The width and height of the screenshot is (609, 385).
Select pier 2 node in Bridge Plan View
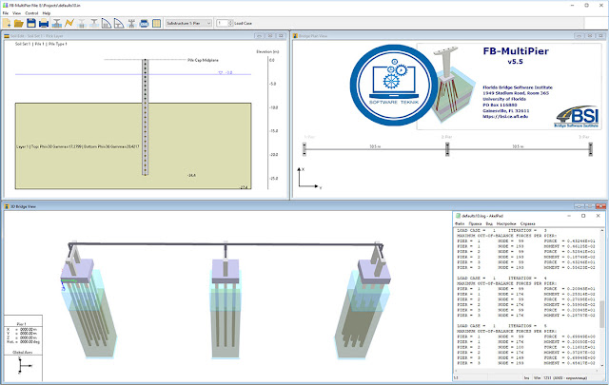coord(447,149)
